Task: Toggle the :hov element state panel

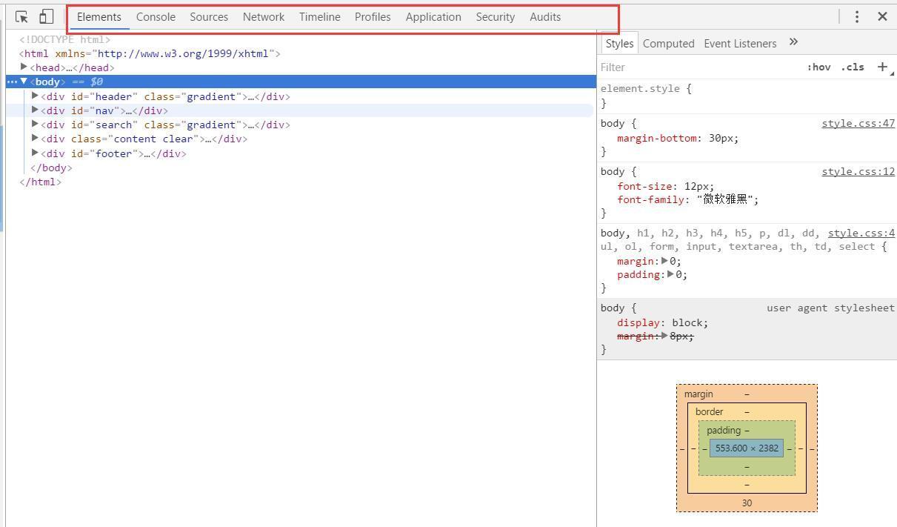Action: [818, 67]
